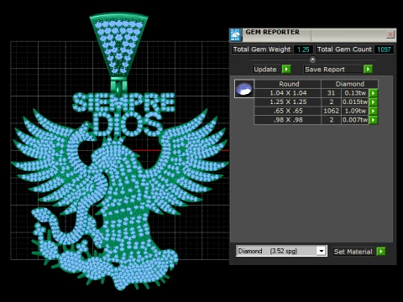Click the green Update arrow button
Viewport: 403px width, 302px height.
click(x=286, y=69)
